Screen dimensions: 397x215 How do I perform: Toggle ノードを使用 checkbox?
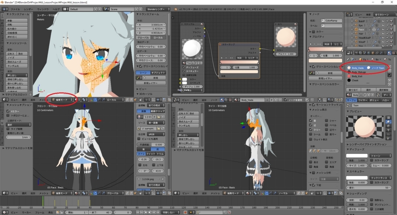(x=286, y=100)
